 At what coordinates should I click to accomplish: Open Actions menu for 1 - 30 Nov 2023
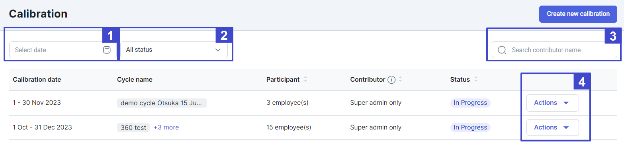[552, 103]
